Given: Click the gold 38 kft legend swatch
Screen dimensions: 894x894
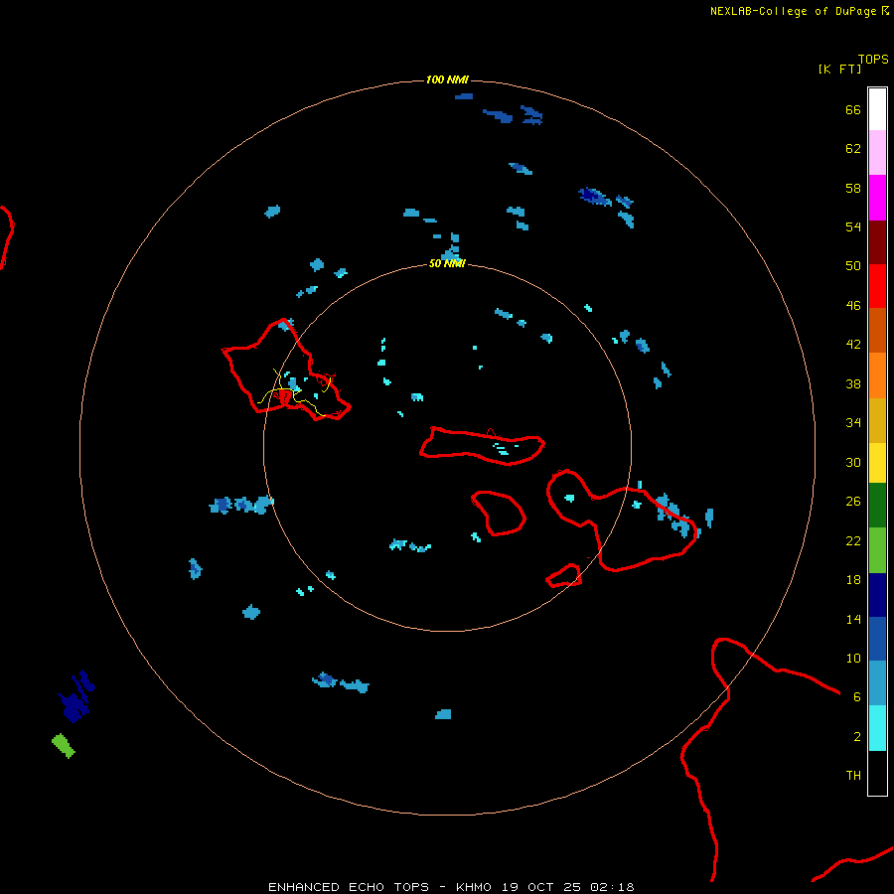Looking at the screenshot, I should [x=877, y=421].
